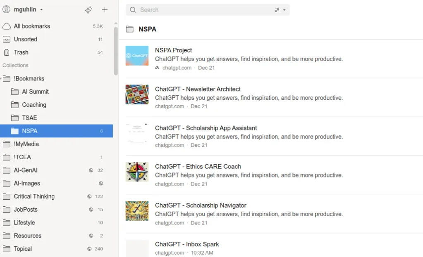The image size is (423, 257).
Task: Open ChatGPT - Scholarship Navigator bookmark
Action: tap(201, 205)
